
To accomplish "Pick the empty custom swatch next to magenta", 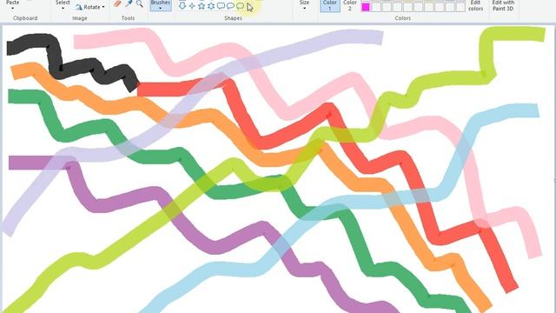I will tap(376, 7).
